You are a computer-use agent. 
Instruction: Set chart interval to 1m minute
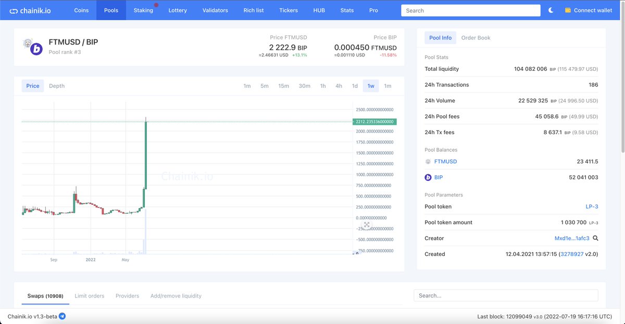pyautogui.click(x=247, y=86)
